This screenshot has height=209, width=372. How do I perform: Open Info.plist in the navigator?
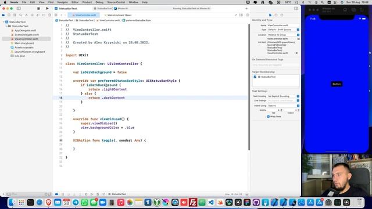coord(19,56)
